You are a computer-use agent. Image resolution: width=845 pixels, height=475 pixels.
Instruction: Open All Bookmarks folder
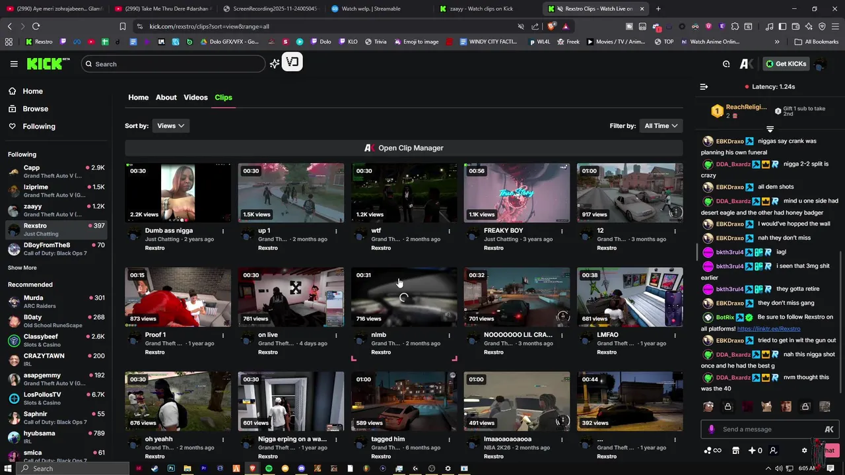point(817,42)
